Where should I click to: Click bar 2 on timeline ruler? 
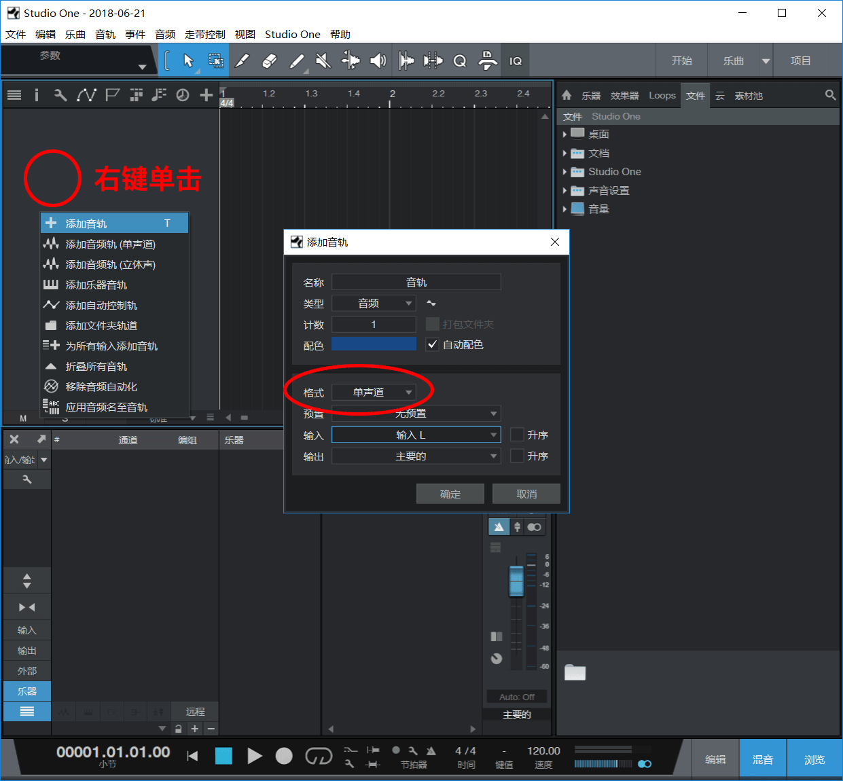[392, 94]
